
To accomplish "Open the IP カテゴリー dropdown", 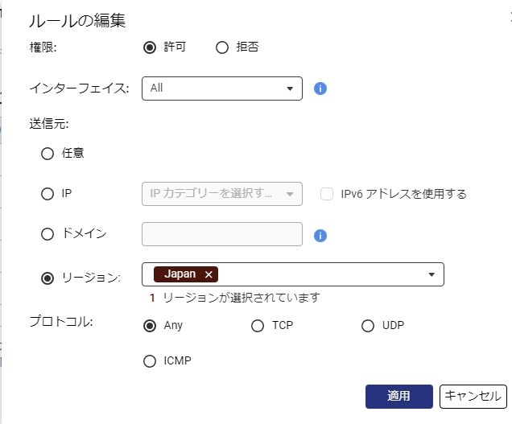I will 221,194.
